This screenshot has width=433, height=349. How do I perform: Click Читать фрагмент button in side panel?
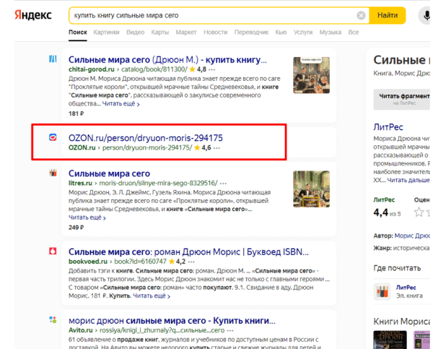[x=402, y=100]
